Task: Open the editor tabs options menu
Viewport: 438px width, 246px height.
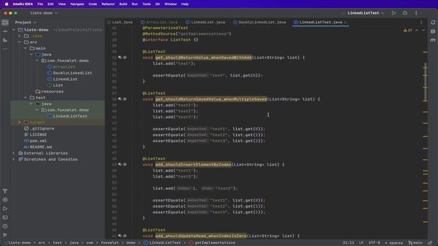Action: (x=422, y=23)
